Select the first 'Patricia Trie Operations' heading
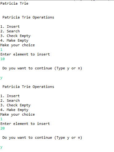Screen dimensions: 114x152 coord(28,17)
